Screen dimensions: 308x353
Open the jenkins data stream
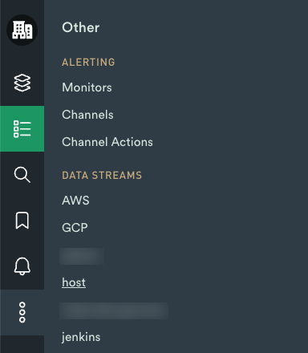[x=81, y=337]
